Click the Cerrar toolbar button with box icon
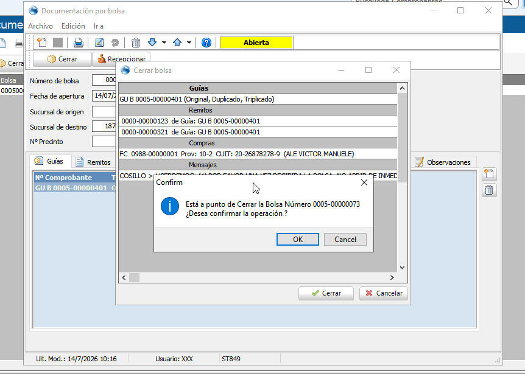 62,59
